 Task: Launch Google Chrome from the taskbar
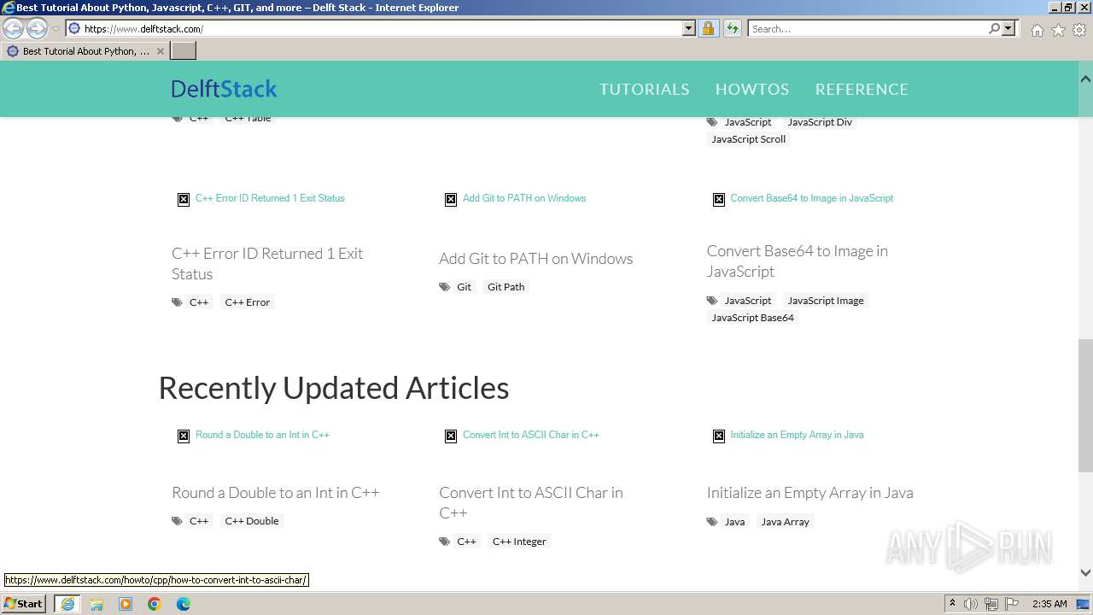[x=155, y=604]
